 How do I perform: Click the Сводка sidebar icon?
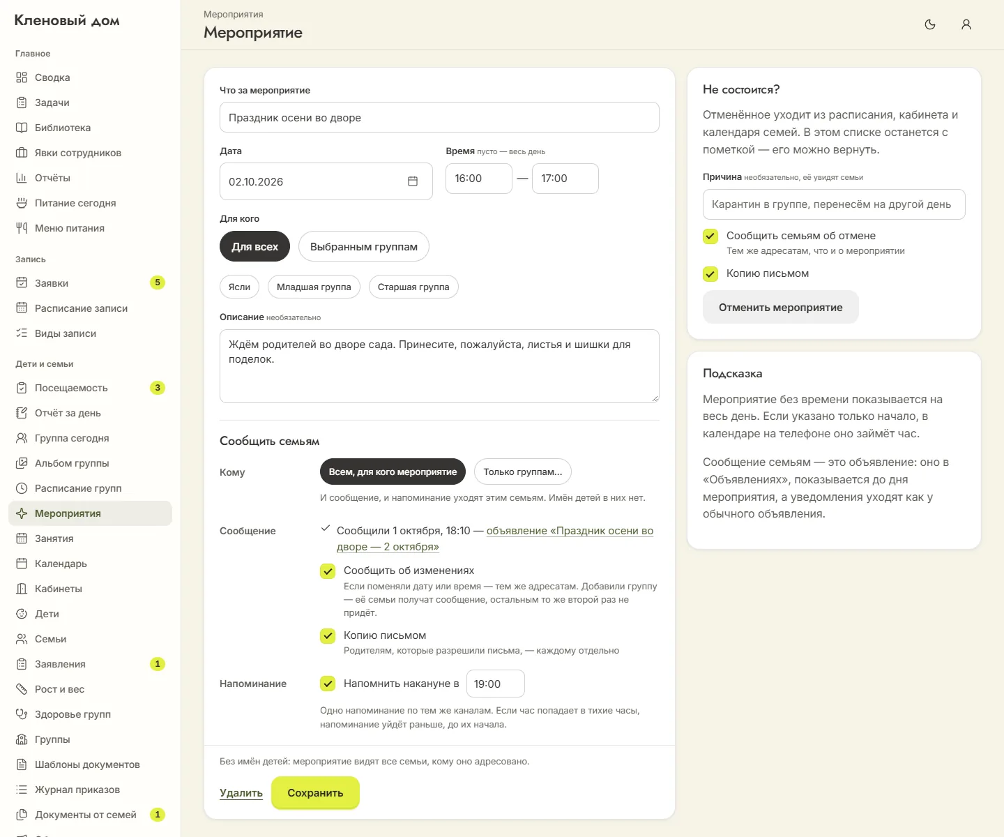tap(22, 77)
